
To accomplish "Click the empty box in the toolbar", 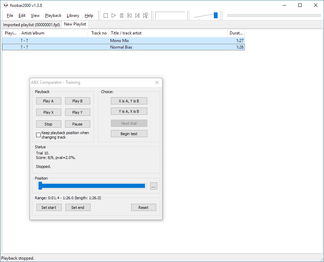I will coord(170,16).
